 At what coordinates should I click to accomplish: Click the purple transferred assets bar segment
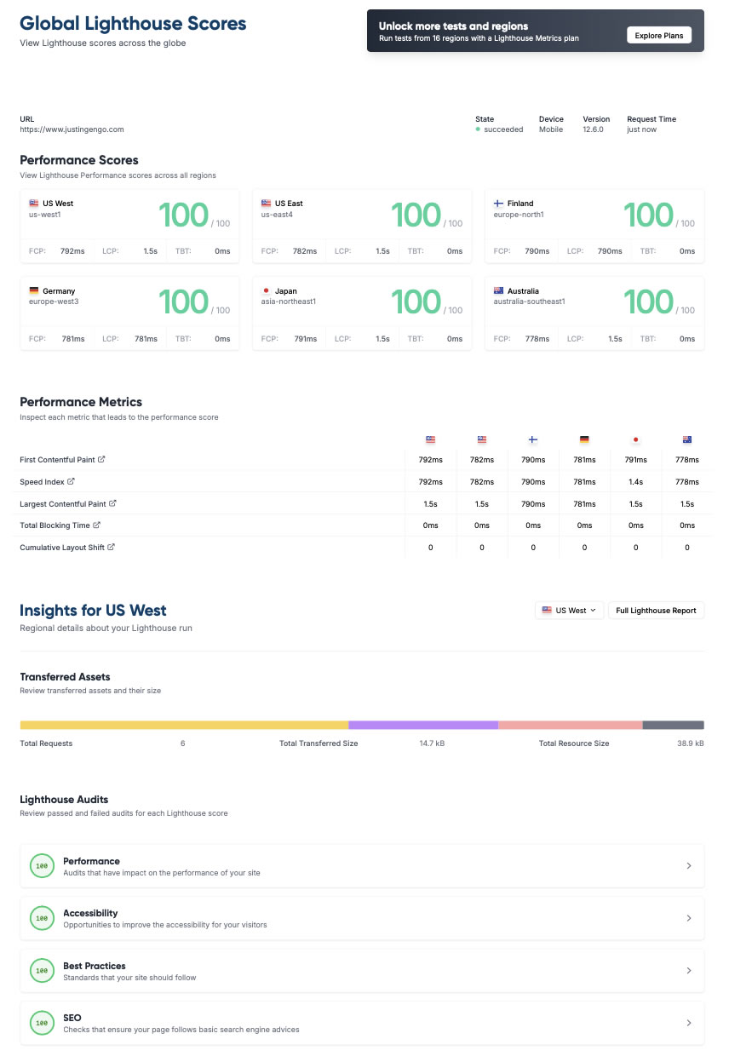click(x=423, y=725)
